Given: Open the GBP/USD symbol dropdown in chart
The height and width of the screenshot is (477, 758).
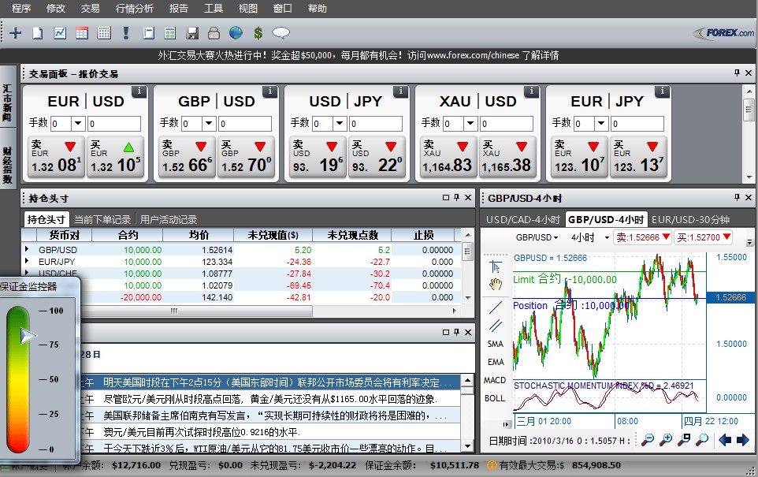Looking at the screenshot, I should [x=556, y=237].
